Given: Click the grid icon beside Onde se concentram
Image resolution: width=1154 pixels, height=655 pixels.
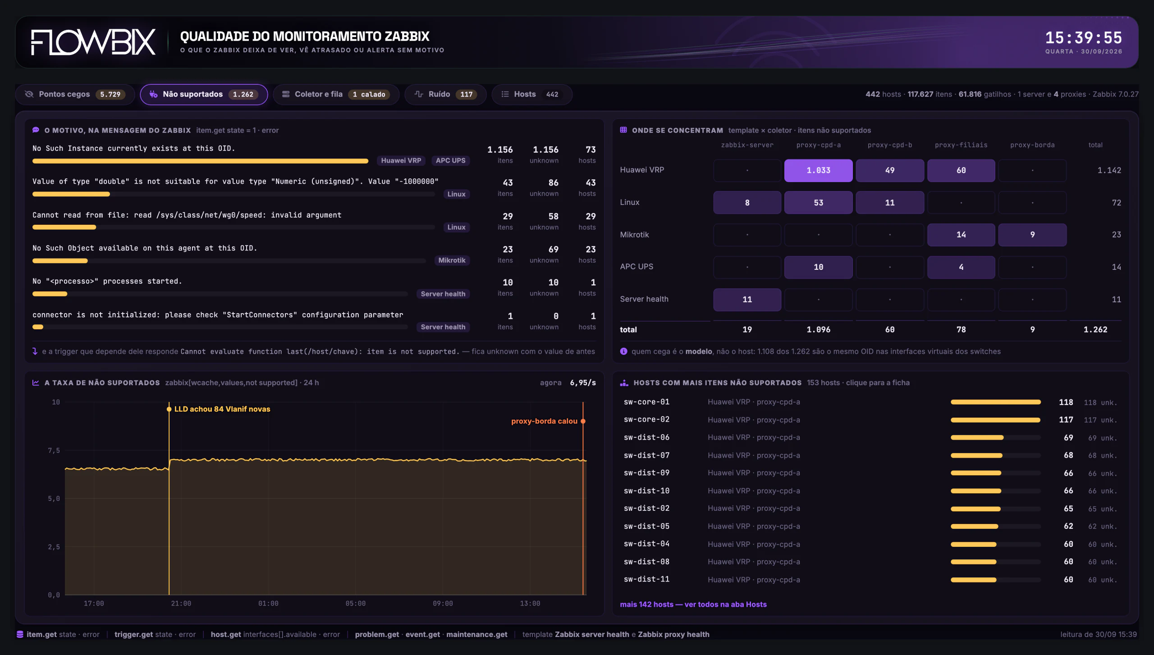Looking at the screenshot, I should pos(623,130).
